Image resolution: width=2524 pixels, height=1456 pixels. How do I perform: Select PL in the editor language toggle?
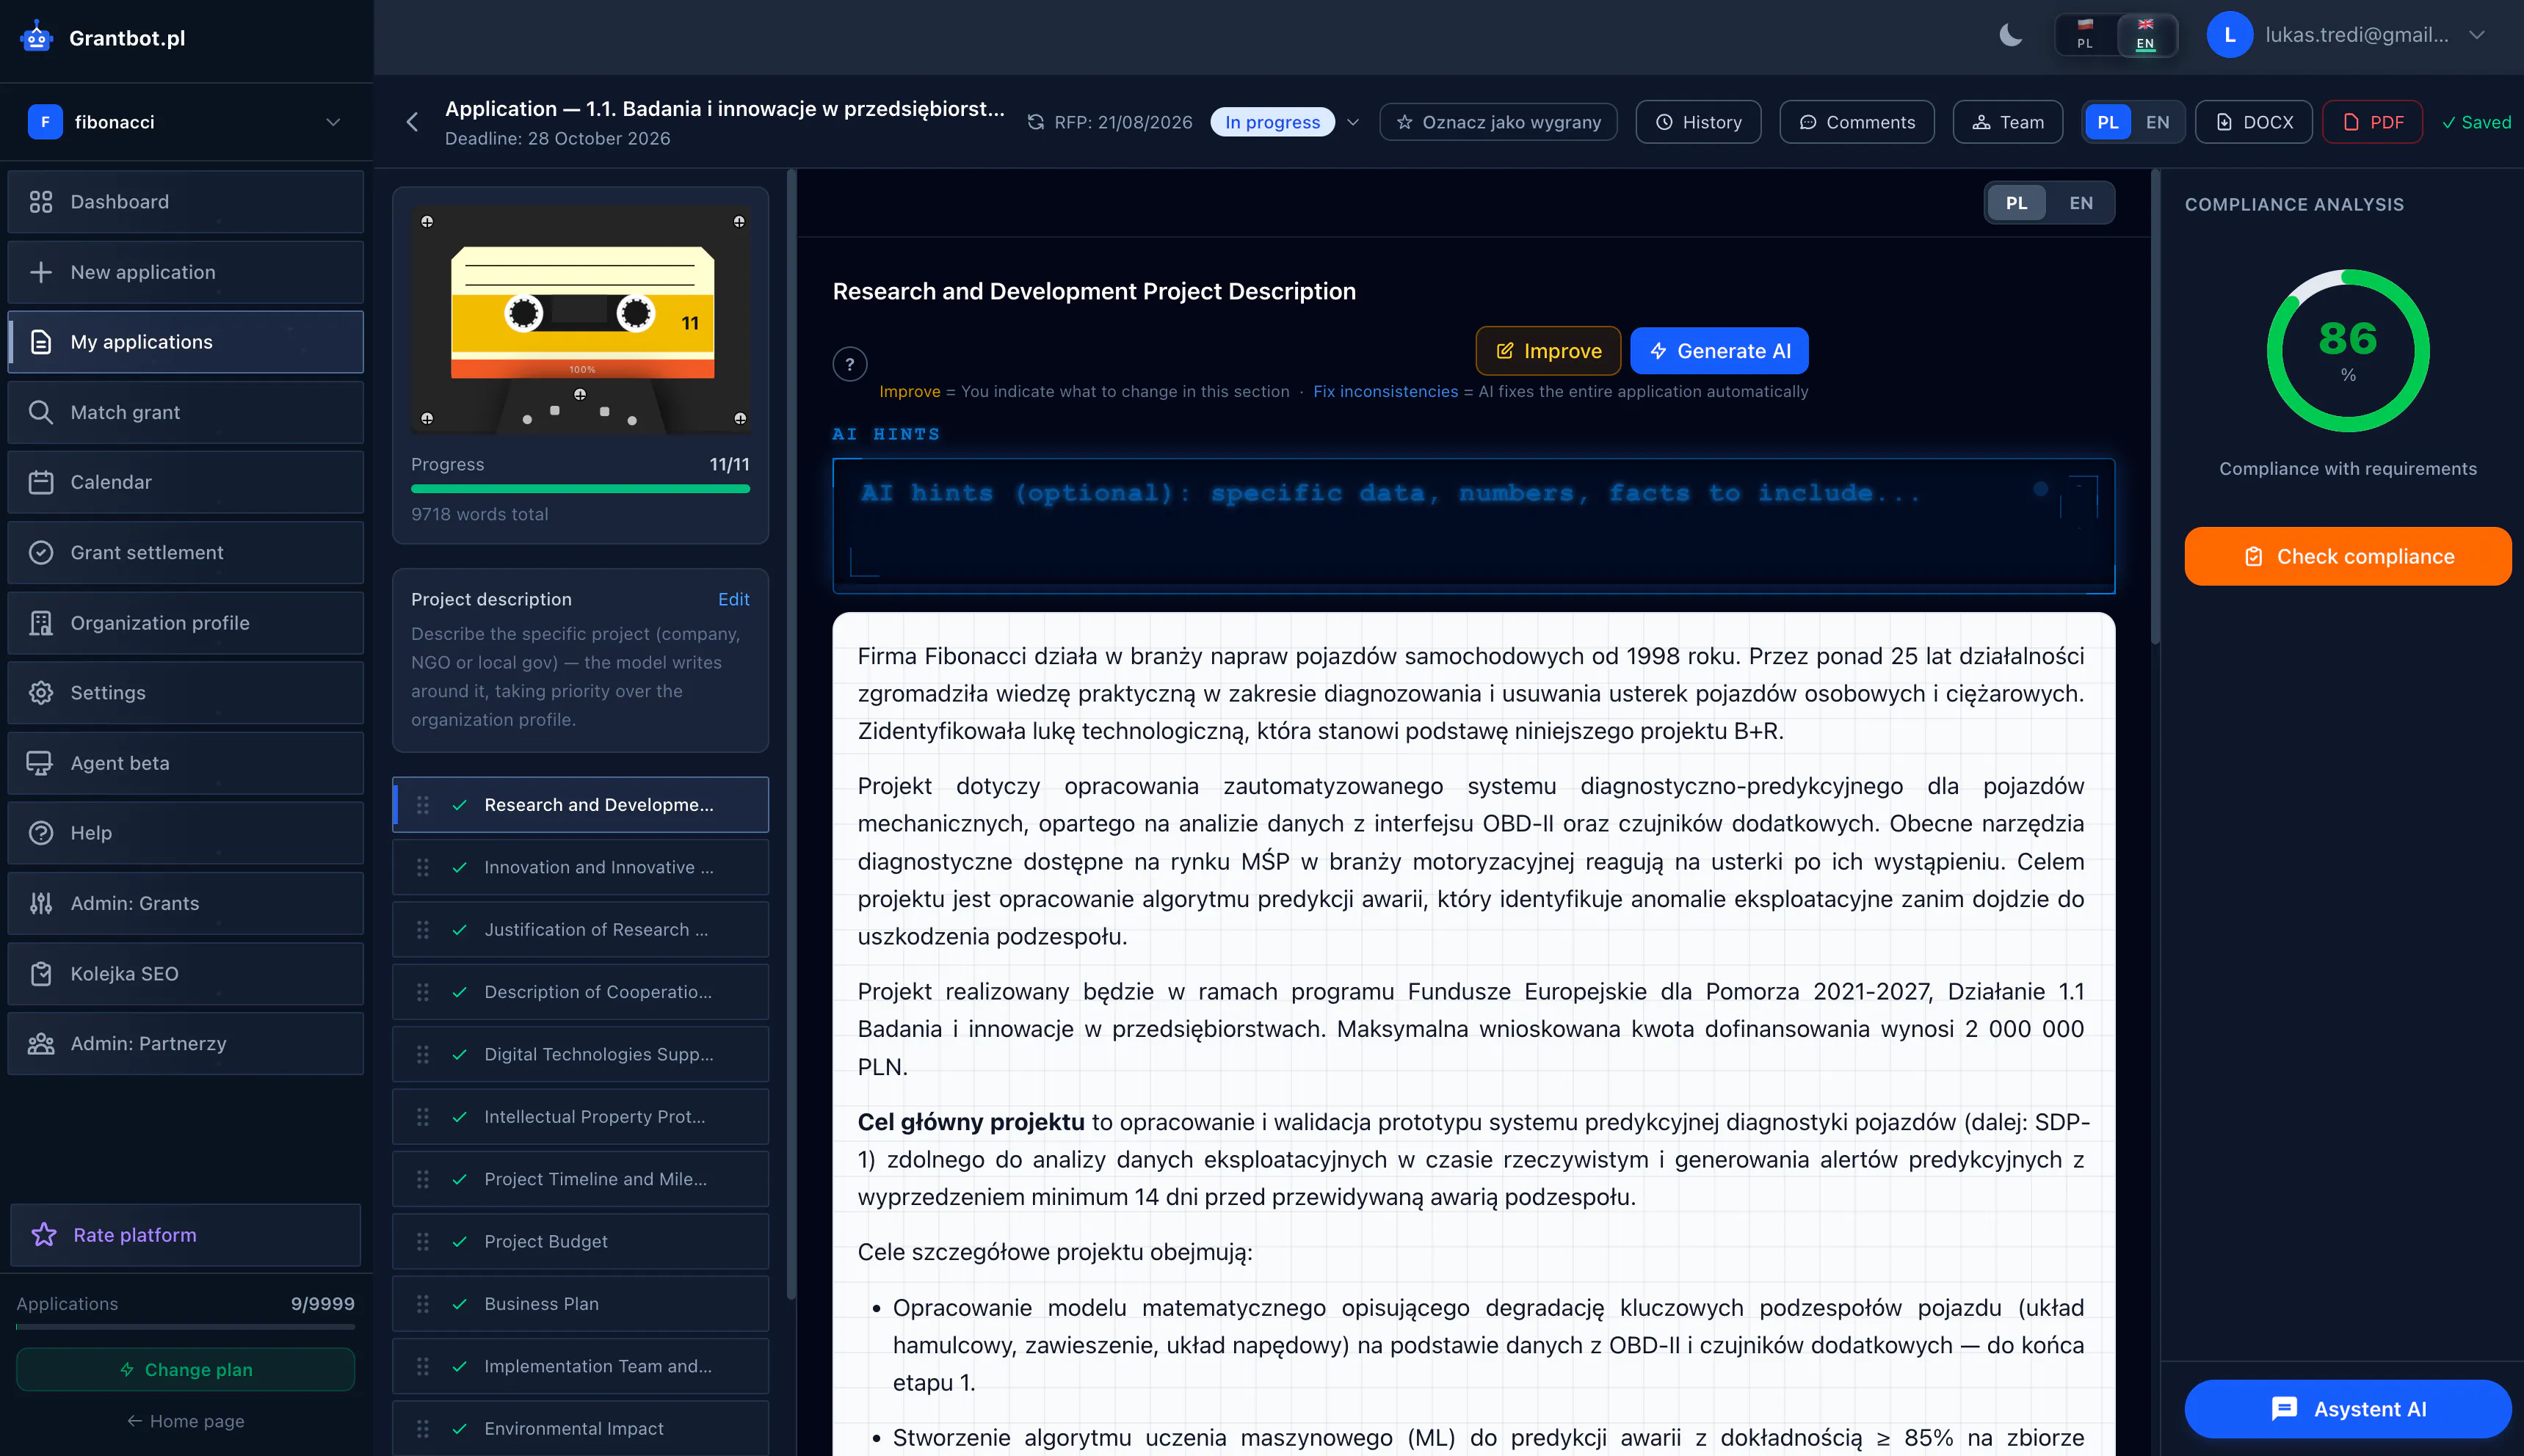[x=2016, y=203]
